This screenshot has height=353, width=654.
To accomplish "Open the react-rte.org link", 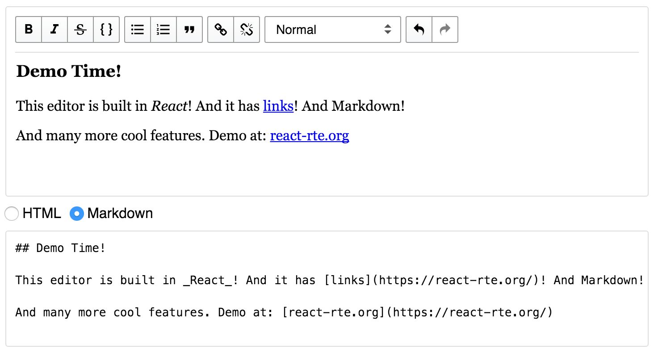I will coord(310,135).
